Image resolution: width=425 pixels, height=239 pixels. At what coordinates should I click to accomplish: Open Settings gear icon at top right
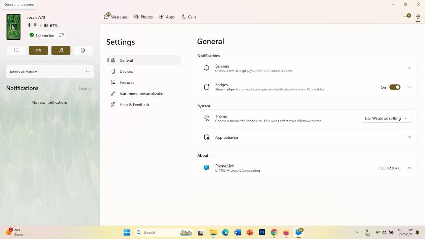pyautogui.click(x=418, y=17)
